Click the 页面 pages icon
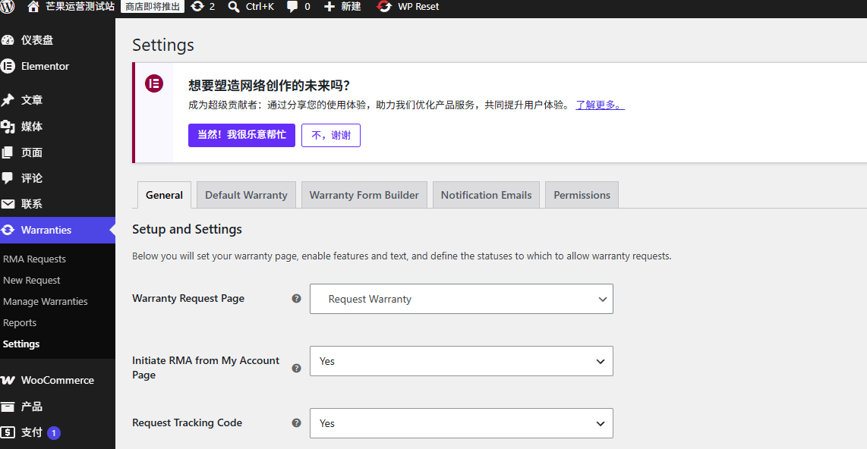 coord(8,152)
